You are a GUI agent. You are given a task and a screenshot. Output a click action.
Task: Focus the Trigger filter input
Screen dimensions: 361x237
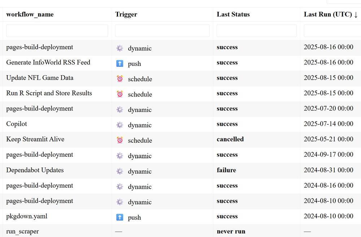click(x=162, y=31)
